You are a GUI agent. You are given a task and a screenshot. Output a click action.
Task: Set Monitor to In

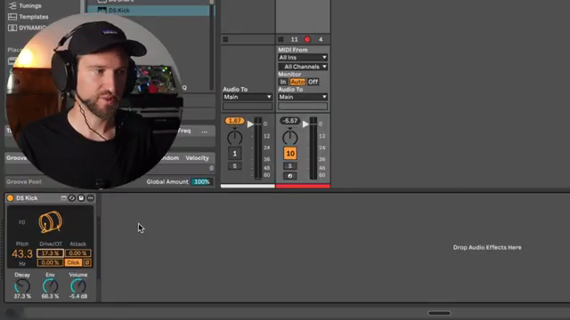283,82
